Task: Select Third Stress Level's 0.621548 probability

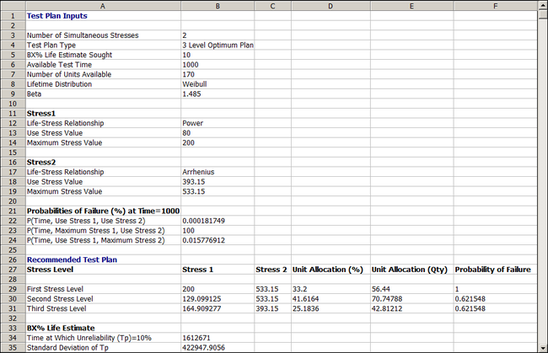Action: tap(495, 308)
